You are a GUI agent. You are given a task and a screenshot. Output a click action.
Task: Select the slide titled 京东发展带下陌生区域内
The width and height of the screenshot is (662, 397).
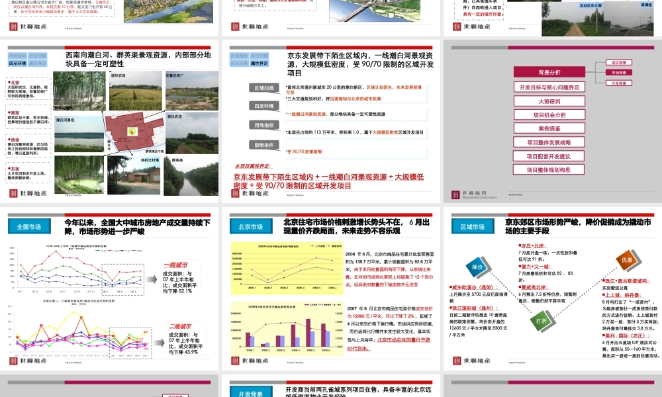(x=331, y=122)
